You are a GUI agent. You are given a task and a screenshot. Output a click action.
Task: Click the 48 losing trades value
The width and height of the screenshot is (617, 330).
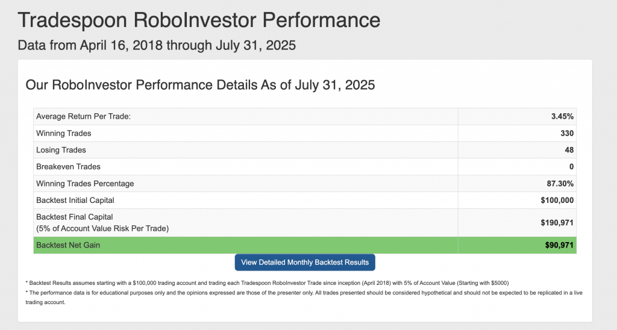pos(569,150)
